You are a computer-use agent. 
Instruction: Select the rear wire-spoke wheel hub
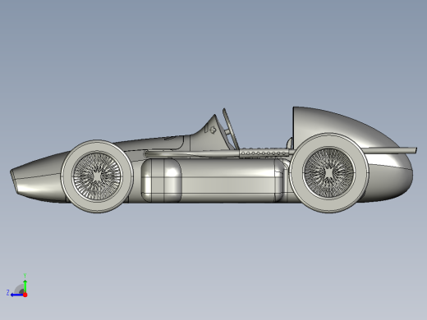[x=329, y=172]
